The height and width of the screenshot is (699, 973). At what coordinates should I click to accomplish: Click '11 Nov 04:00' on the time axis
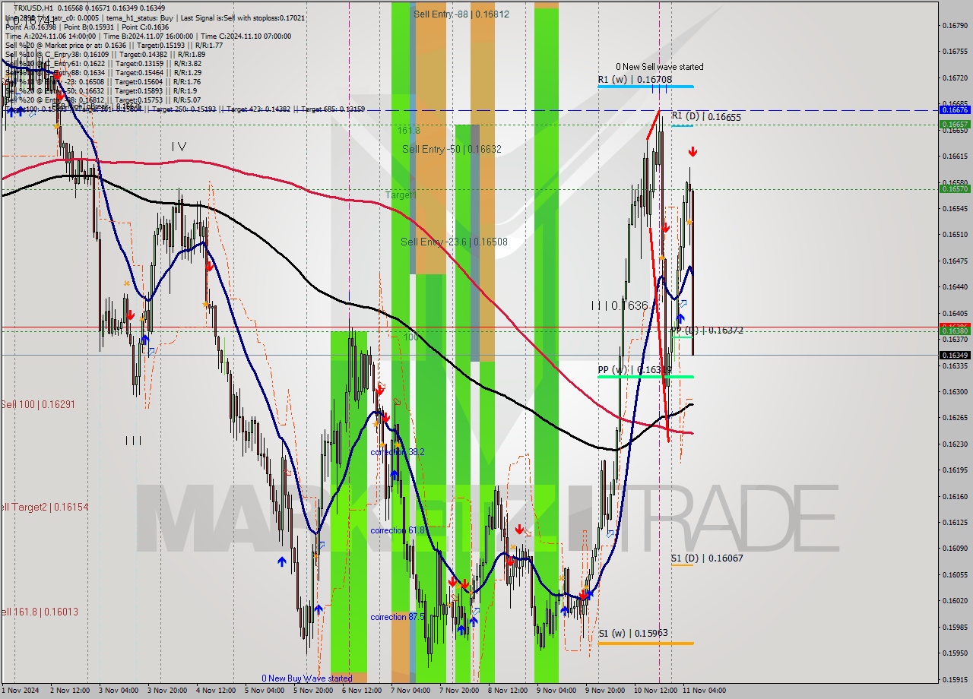point(705,691)
